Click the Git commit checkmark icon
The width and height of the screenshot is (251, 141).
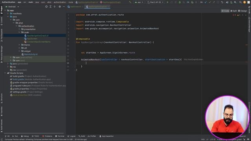[210, 2]
